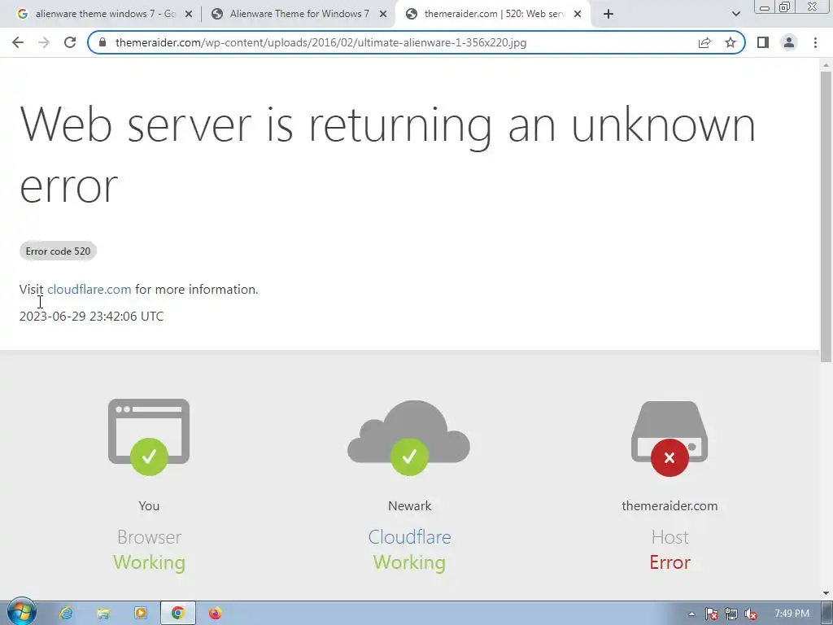833x625 pixels.
Task: Open the Chrome three-dot menu
Action: coord(815,42)
